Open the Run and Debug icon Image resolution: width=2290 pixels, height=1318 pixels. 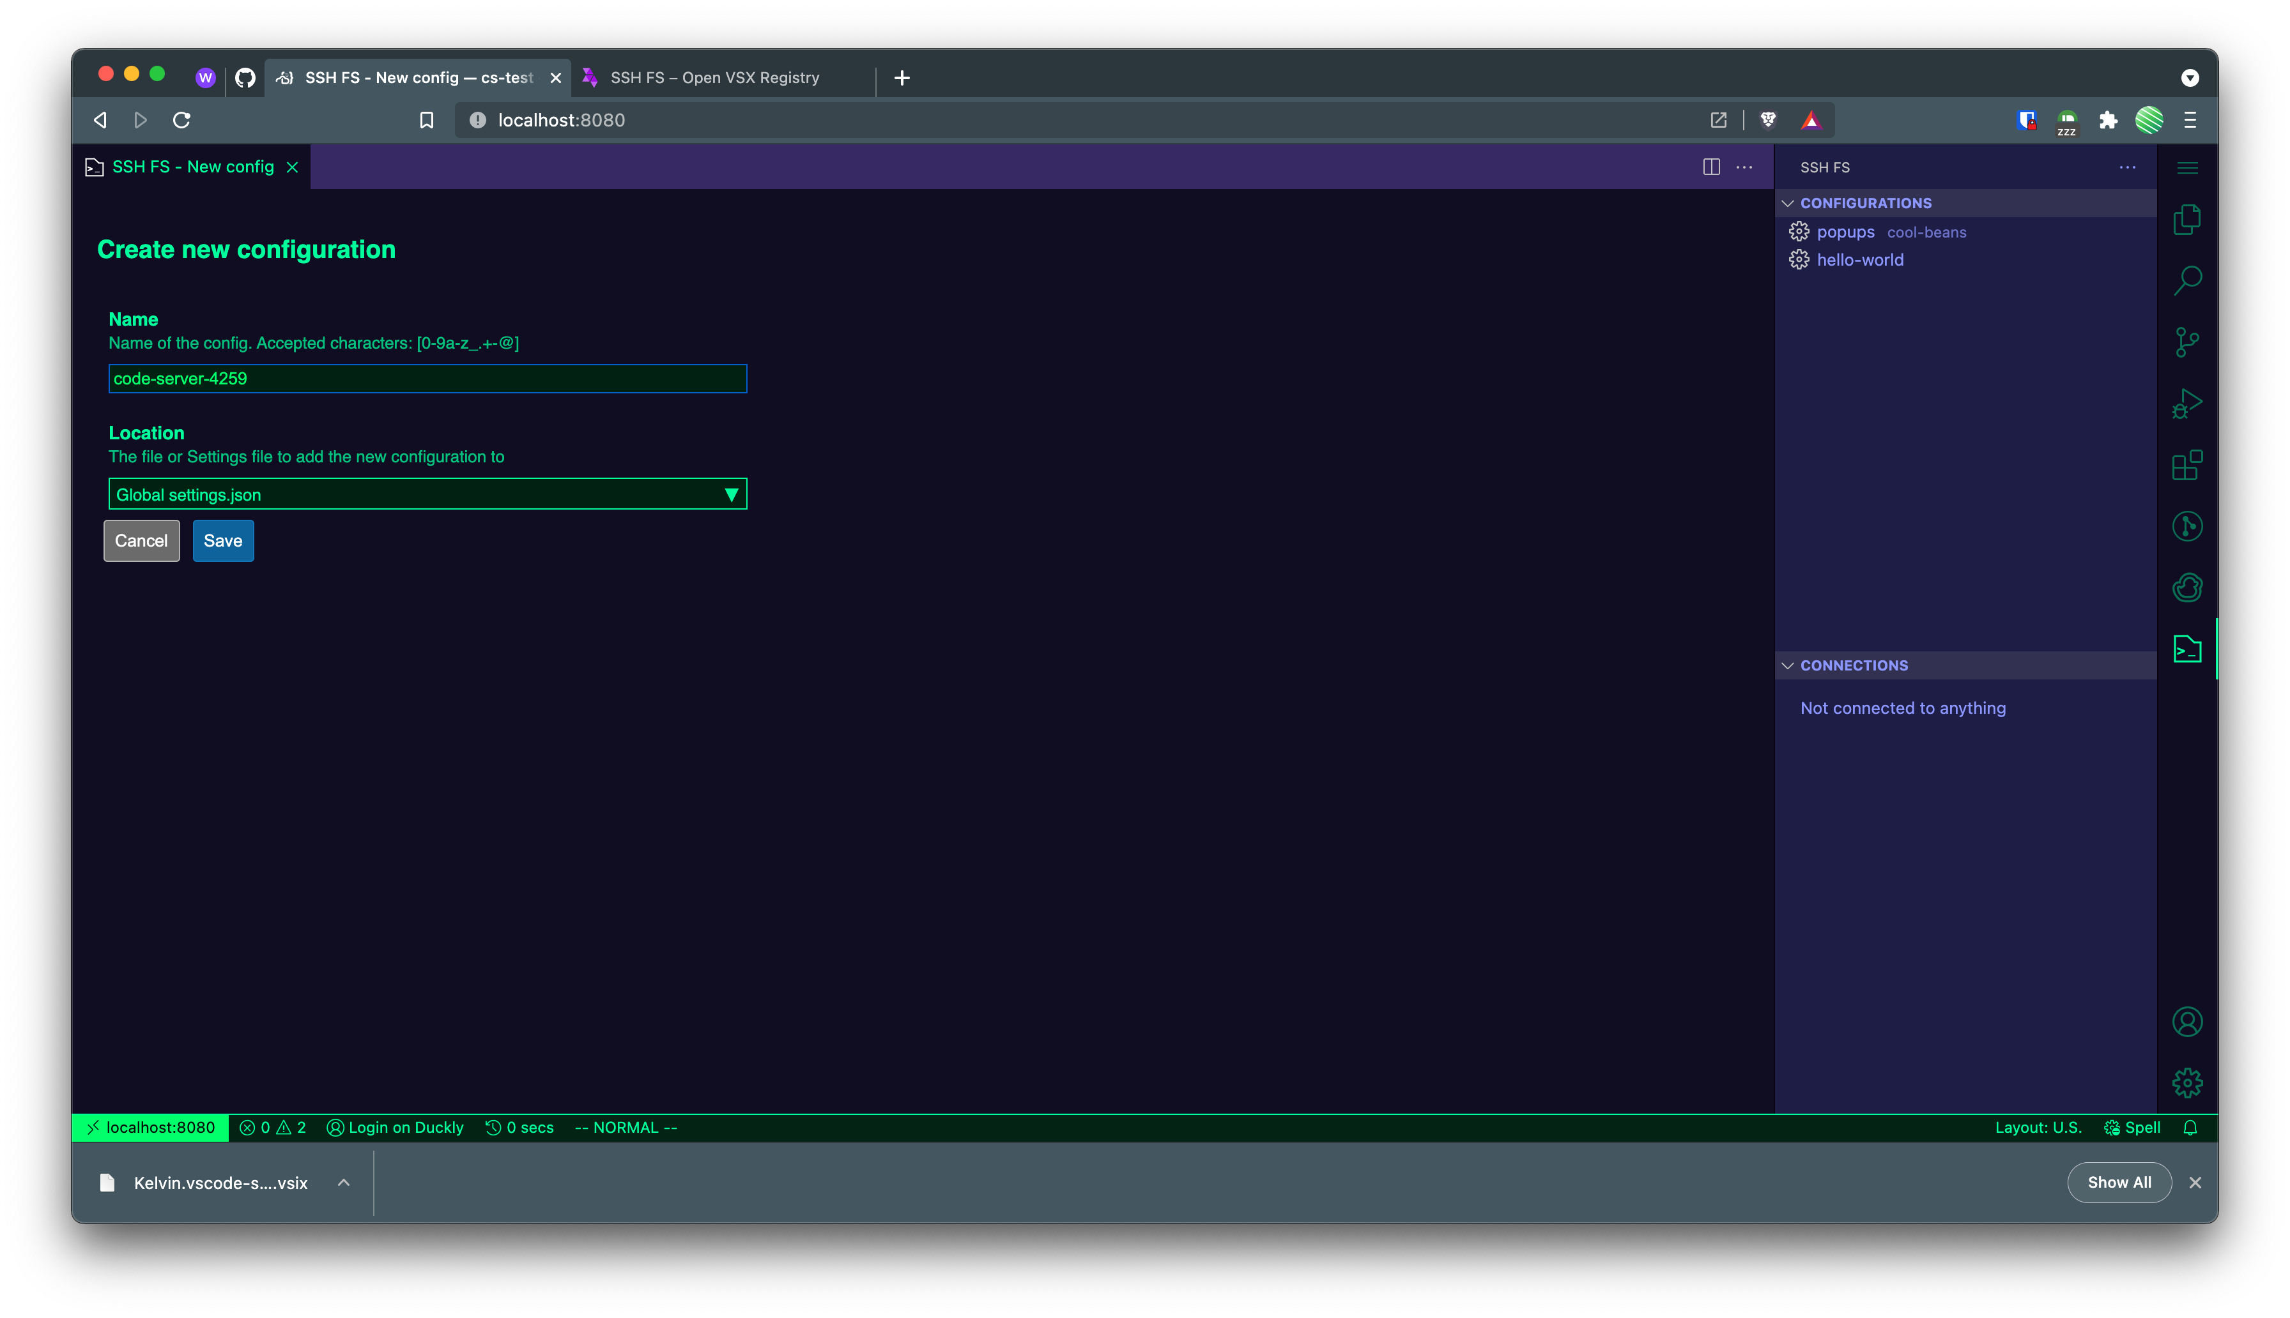[x=2188, y=403]
